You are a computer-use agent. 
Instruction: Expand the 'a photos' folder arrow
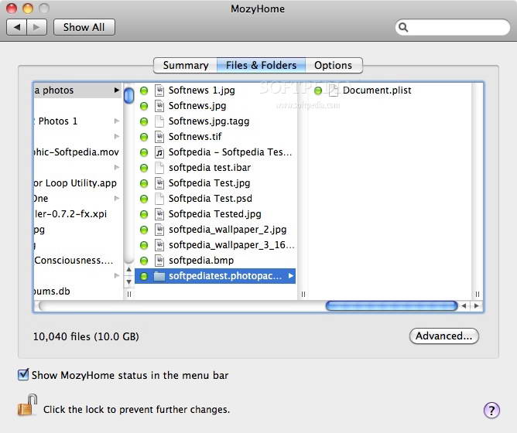(116, 90)
